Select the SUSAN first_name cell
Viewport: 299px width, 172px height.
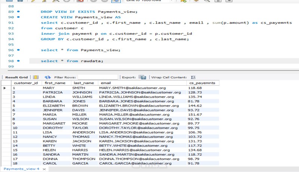(56, 119)
